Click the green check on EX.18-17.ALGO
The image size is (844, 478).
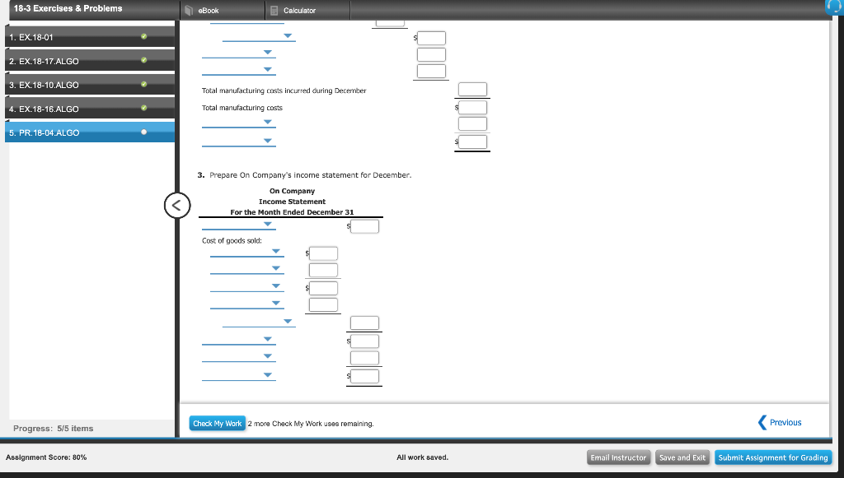pos(143,60)
